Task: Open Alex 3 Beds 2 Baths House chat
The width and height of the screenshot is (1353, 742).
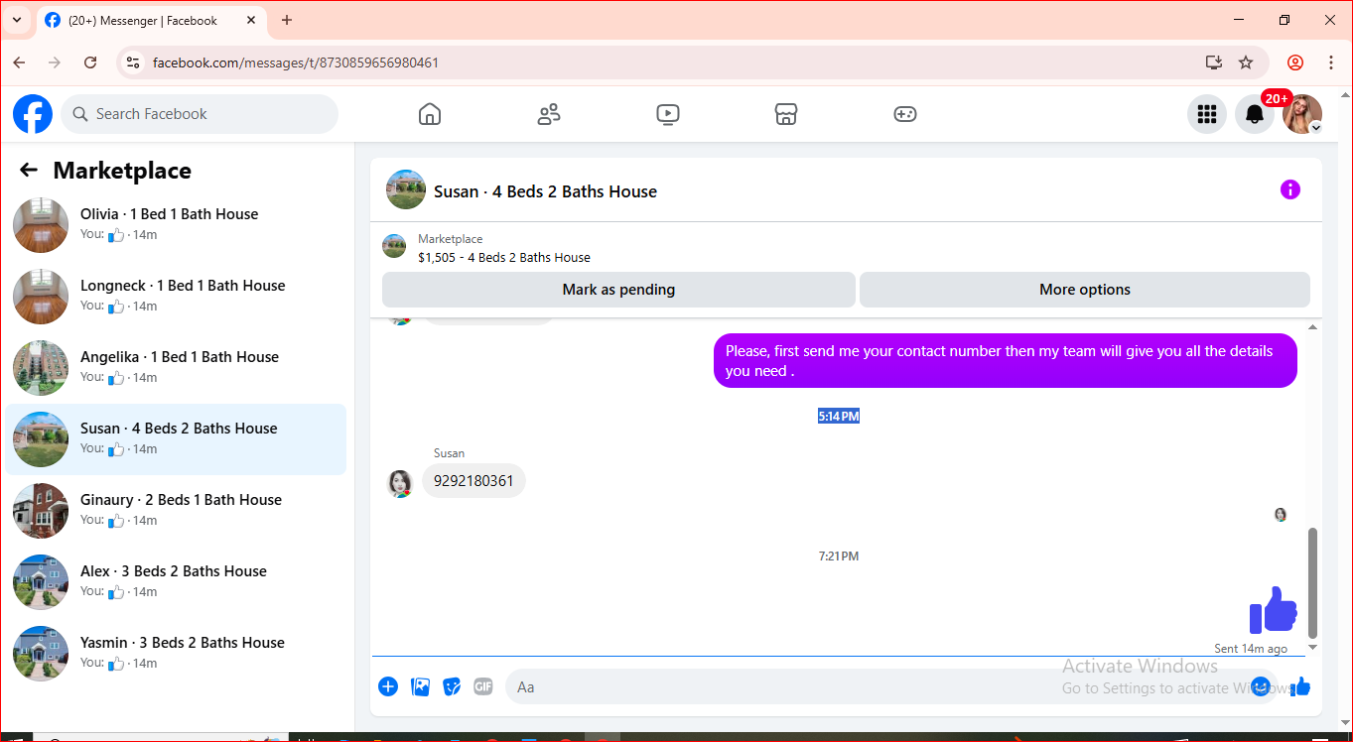Action: (x=176, y=581)
